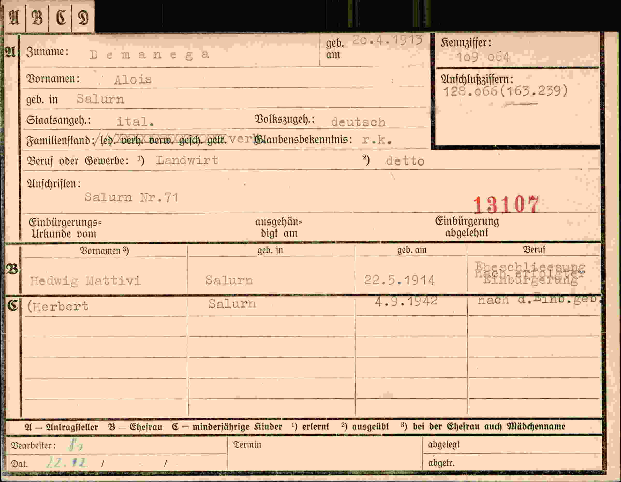
Task: Click the legend 'B = Ehefrau'
Action: pyautogui.click(x=135, y=427)
